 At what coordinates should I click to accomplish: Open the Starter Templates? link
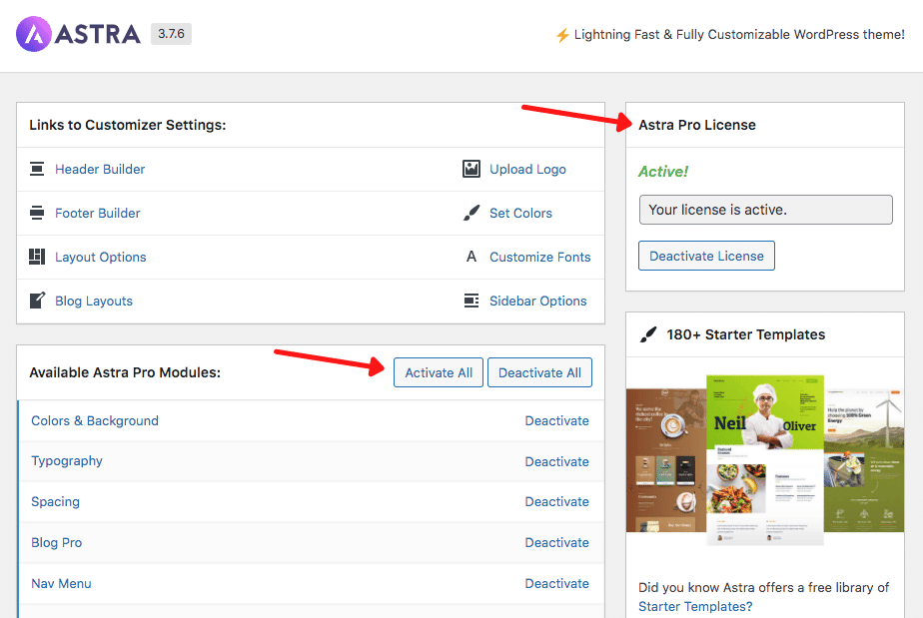point(695,606)
